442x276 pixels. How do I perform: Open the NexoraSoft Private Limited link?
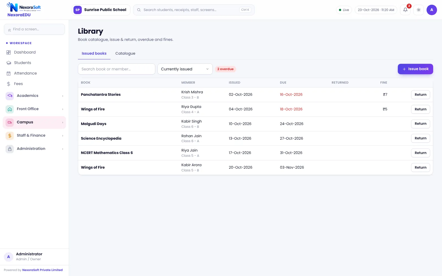coord(43,270)
